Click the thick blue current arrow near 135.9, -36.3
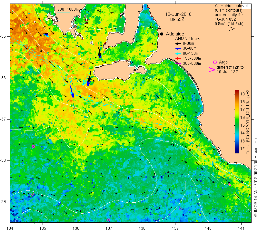This screenshot has width=258, height=232. [x=72, y=92]
